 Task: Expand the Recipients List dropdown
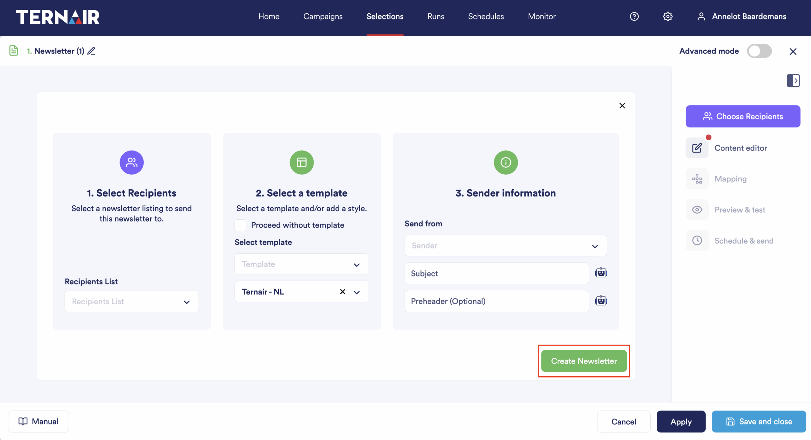pos(131,301)
